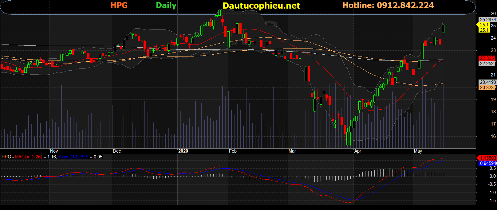Click the Hotline phone number text
Viewport: 497px width, 210px height.
click(388, 6)
